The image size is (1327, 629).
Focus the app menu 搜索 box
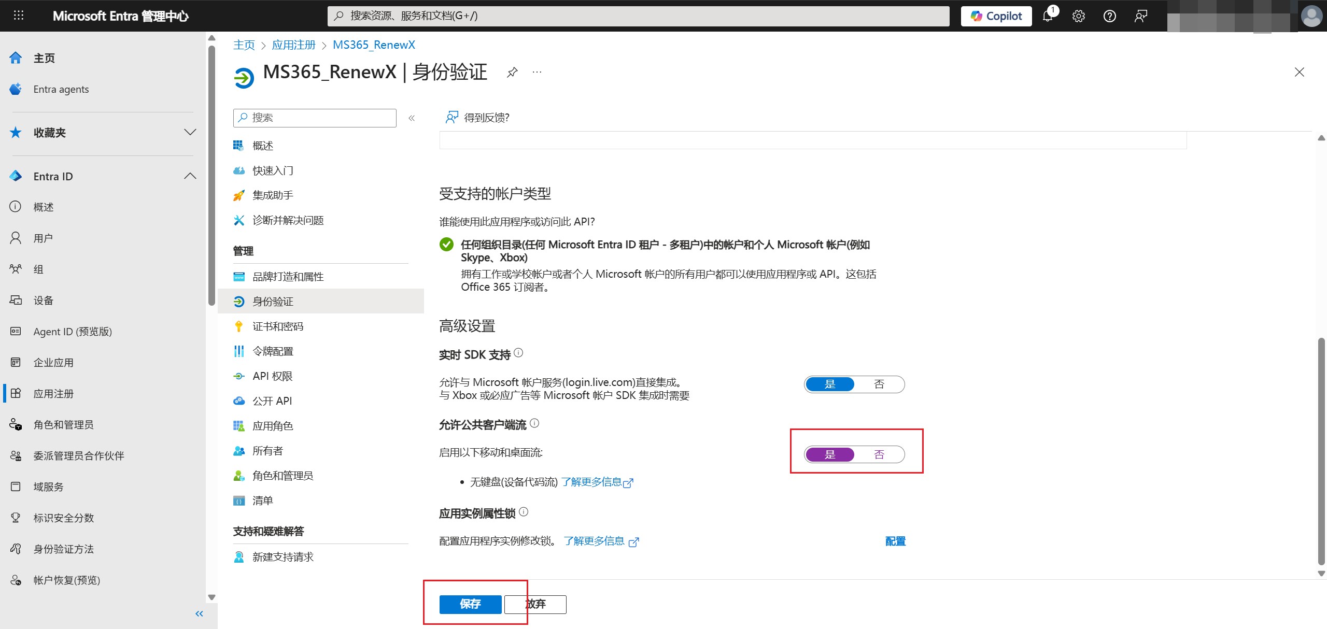pos(315,118)
